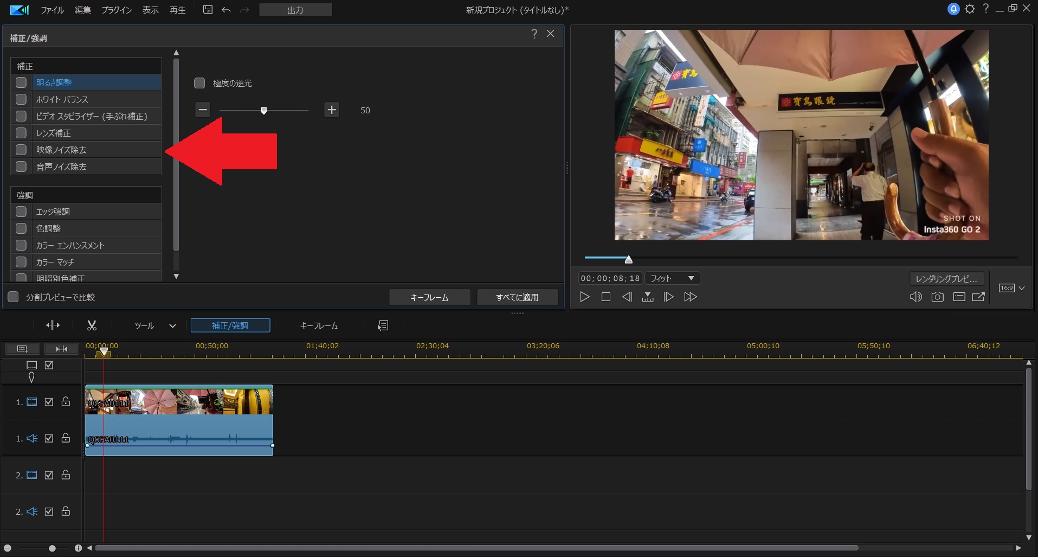Viewport: 1038px width, 557px height.
Task: Click the undock preview window icon
Action: 978,297
